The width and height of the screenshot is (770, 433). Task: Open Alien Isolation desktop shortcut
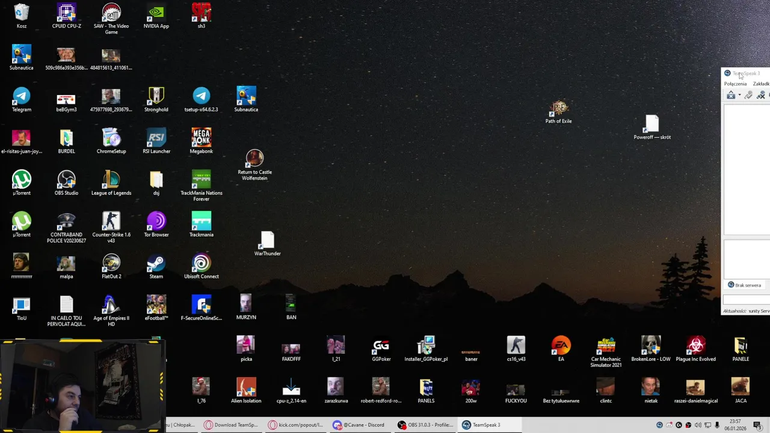tap(246, 390)
